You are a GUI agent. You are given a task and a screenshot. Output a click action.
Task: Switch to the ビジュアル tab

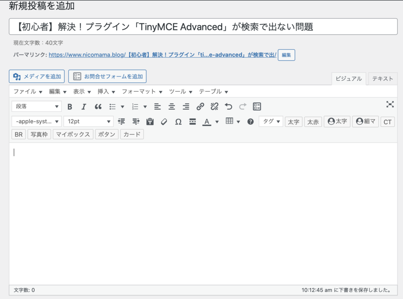349,79
